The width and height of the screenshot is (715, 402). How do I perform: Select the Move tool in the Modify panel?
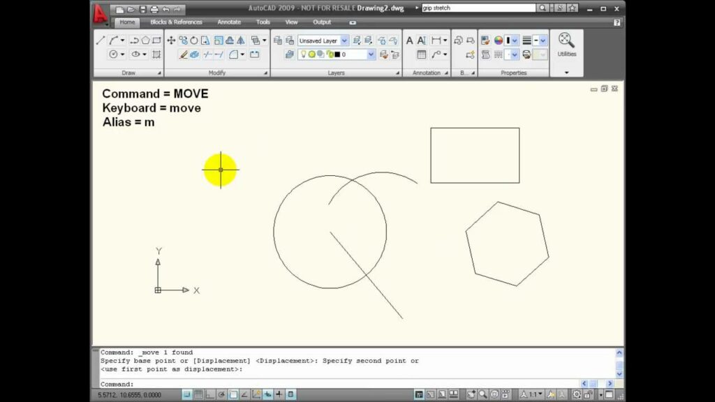click(171, 40)
